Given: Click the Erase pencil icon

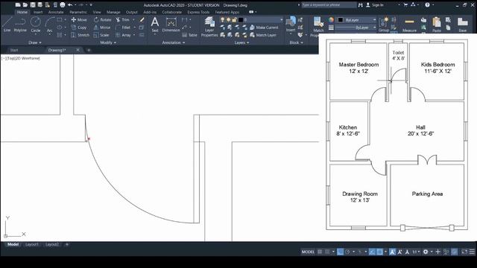Looking at the screenshot, I should pyautogui.click(x=142, y=20).
